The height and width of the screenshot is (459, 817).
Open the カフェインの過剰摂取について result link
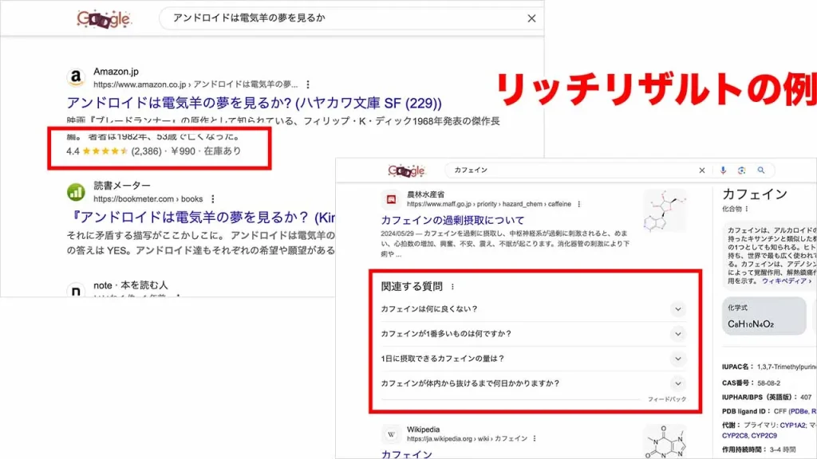click(452, 220)
